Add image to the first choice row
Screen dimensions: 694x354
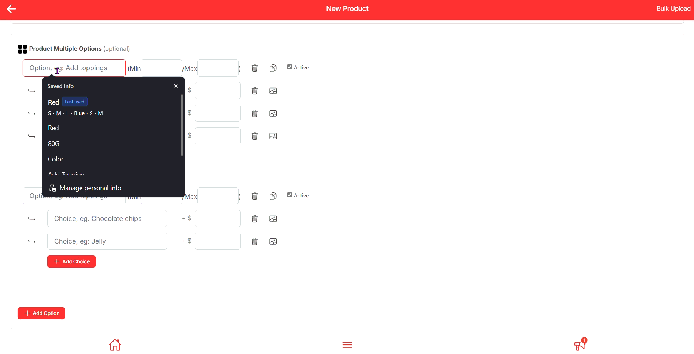coord(273,91)
